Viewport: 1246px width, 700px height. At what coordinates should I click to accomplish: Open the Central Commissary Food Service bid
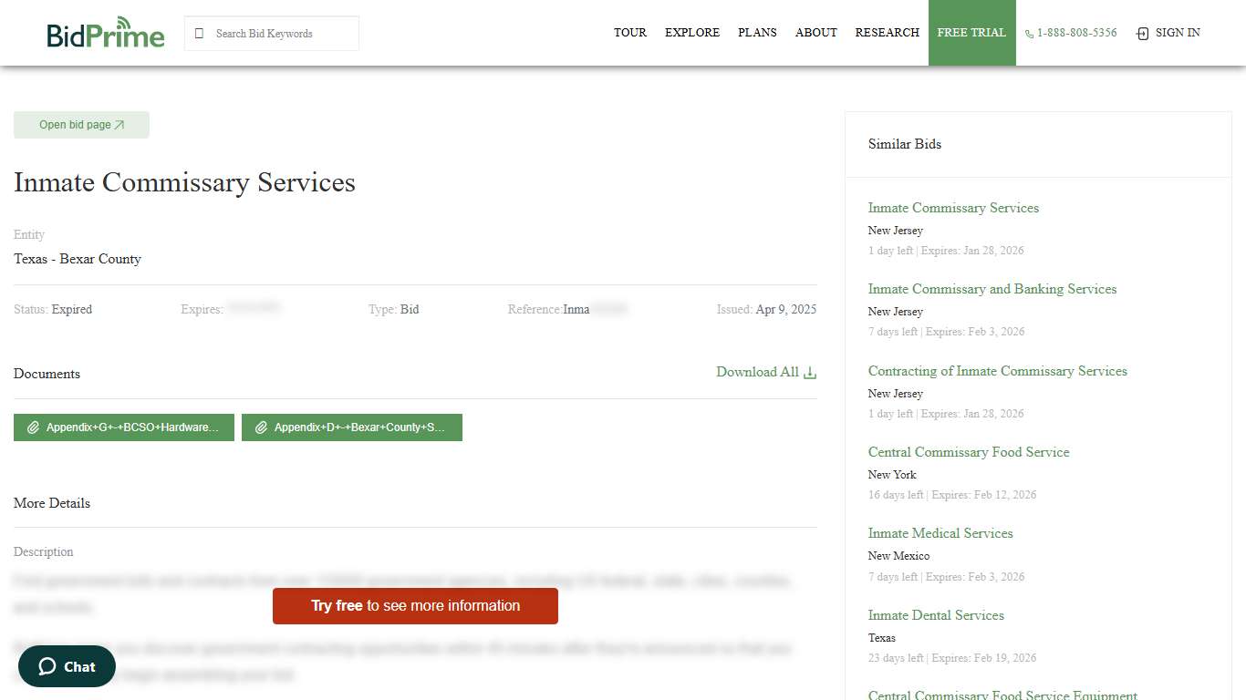(969, 452)
